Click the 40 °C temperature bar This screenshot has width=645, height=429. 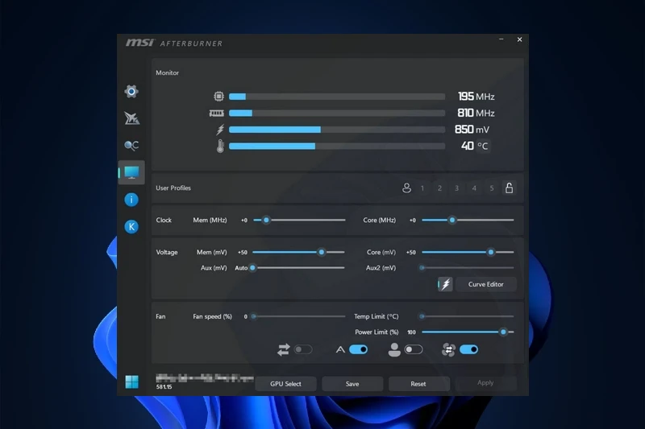[x=337, y=146]
